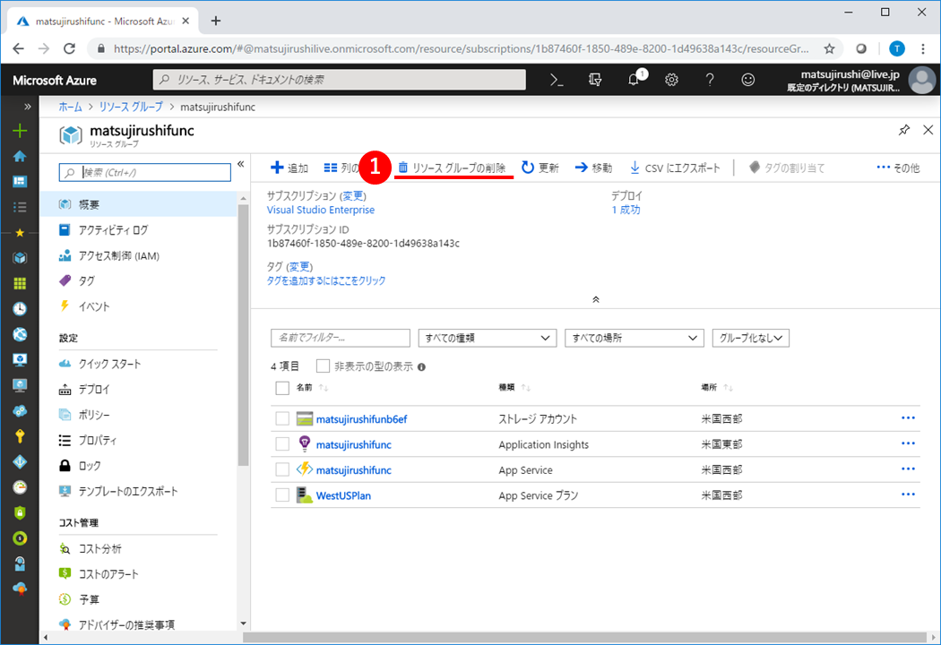This screenshot has width=941, height=645.
Task: Click リソース グループの削除 delete button
Action: [x=452, y=168]
